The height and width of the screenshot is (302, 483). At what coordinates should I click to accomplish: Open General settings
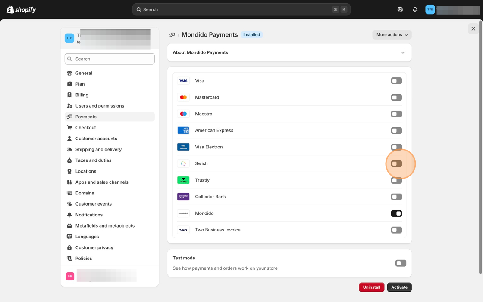[x=110, y=73]
